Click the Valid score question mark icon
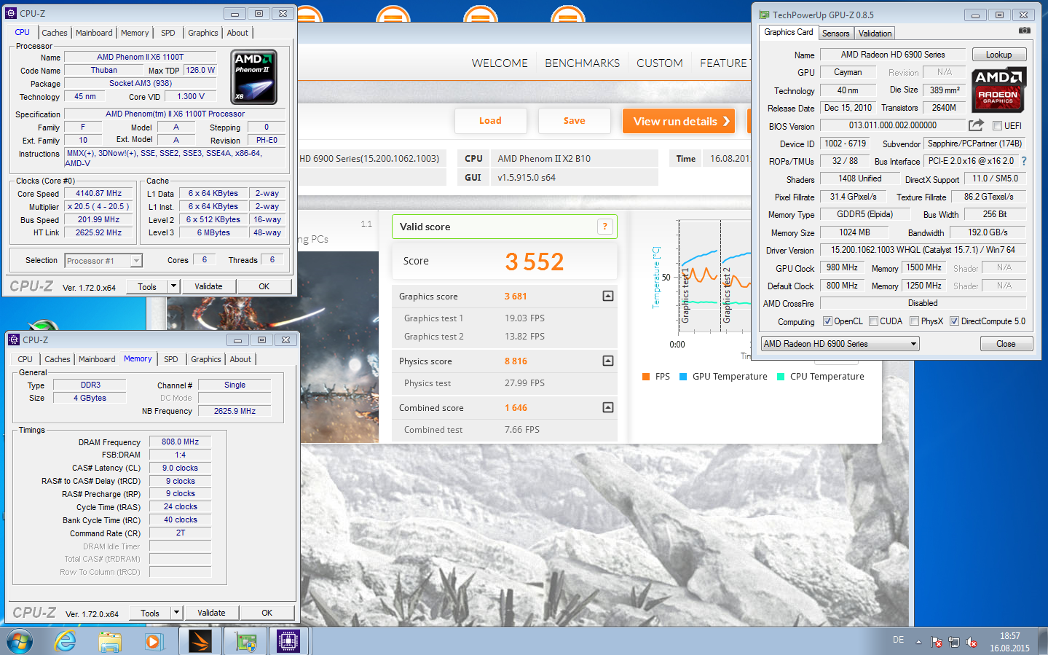 (x=604, y=227)
